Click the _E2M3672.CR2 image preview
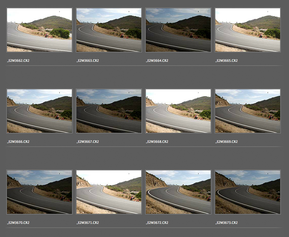This screenshot has width=289, height=237. pos(178,192)
